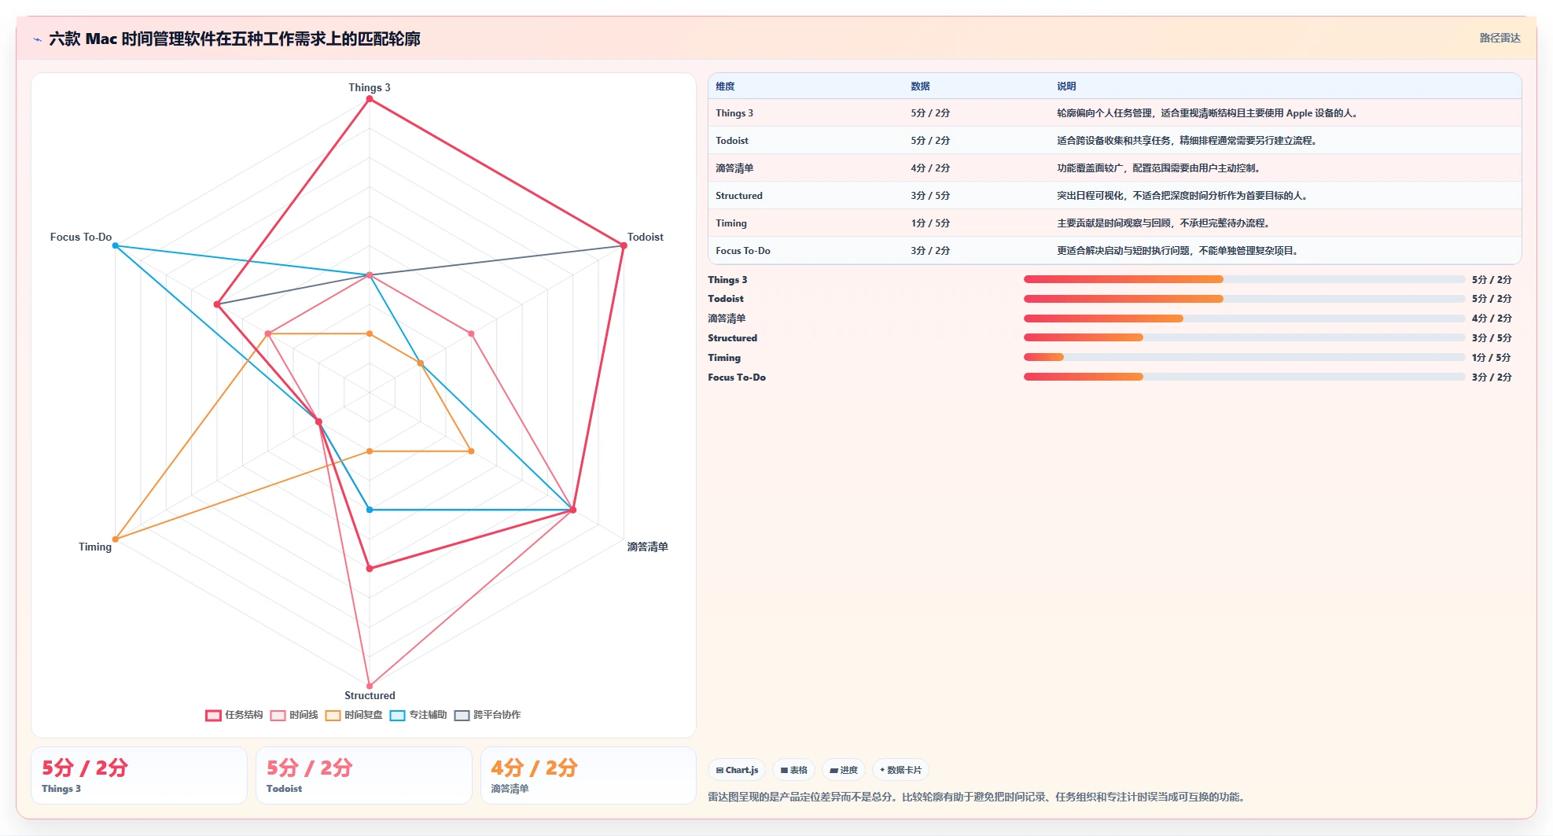Toggle the 跨平台协作 legend series

tap(488, 715)
